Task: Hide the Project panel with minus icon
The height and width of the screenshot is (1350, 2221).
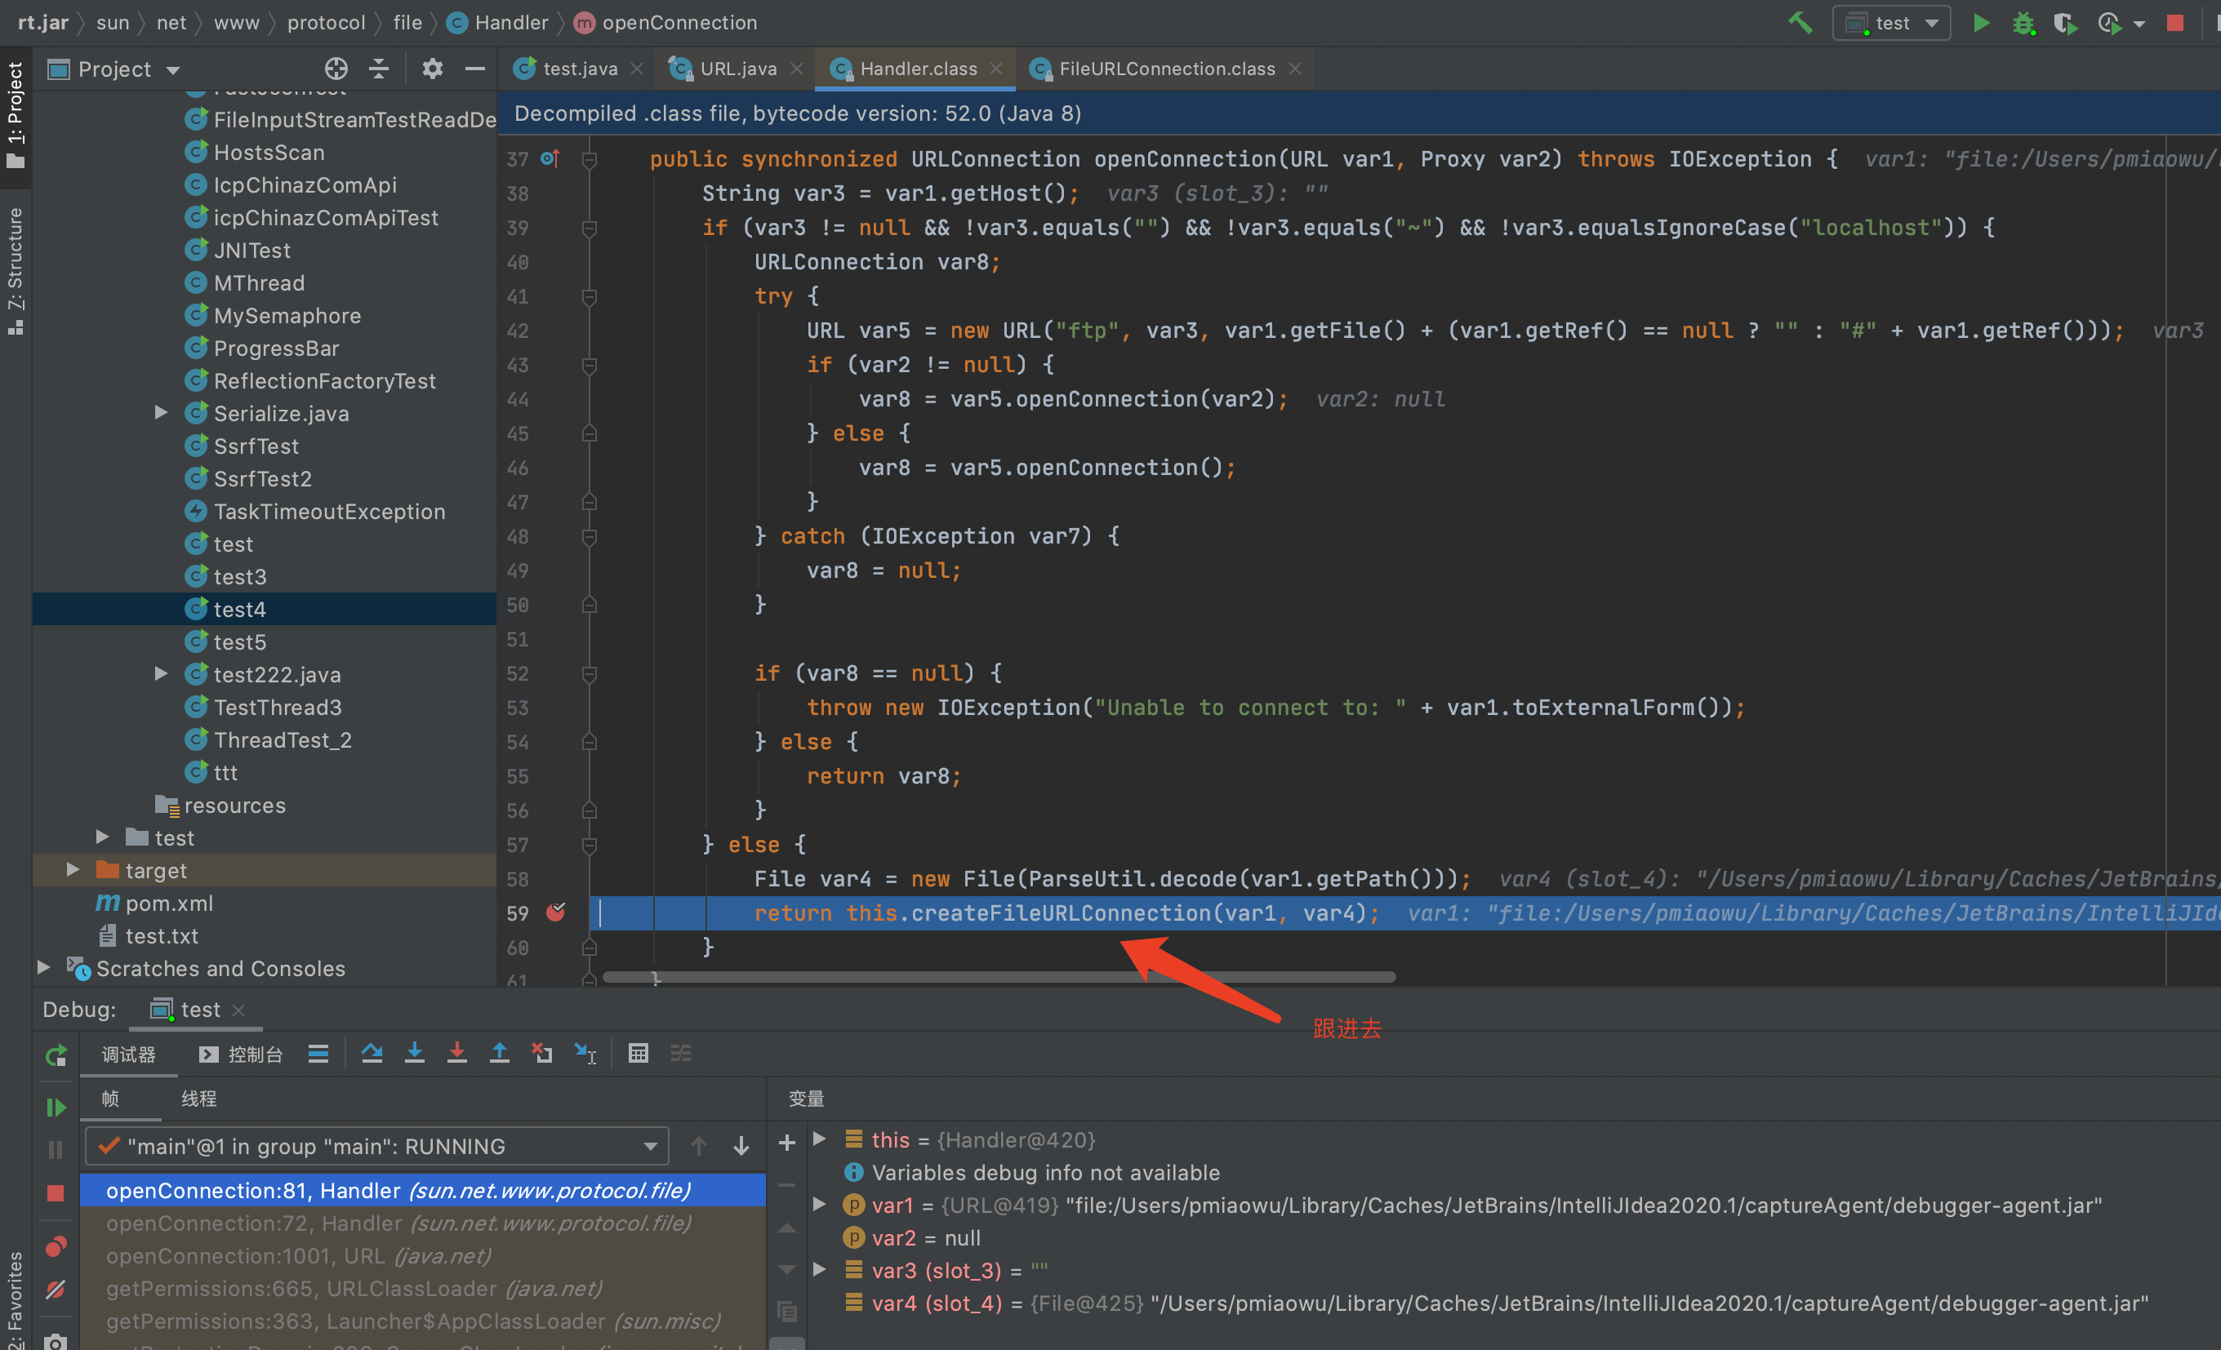Action: (x=475, y=69)
